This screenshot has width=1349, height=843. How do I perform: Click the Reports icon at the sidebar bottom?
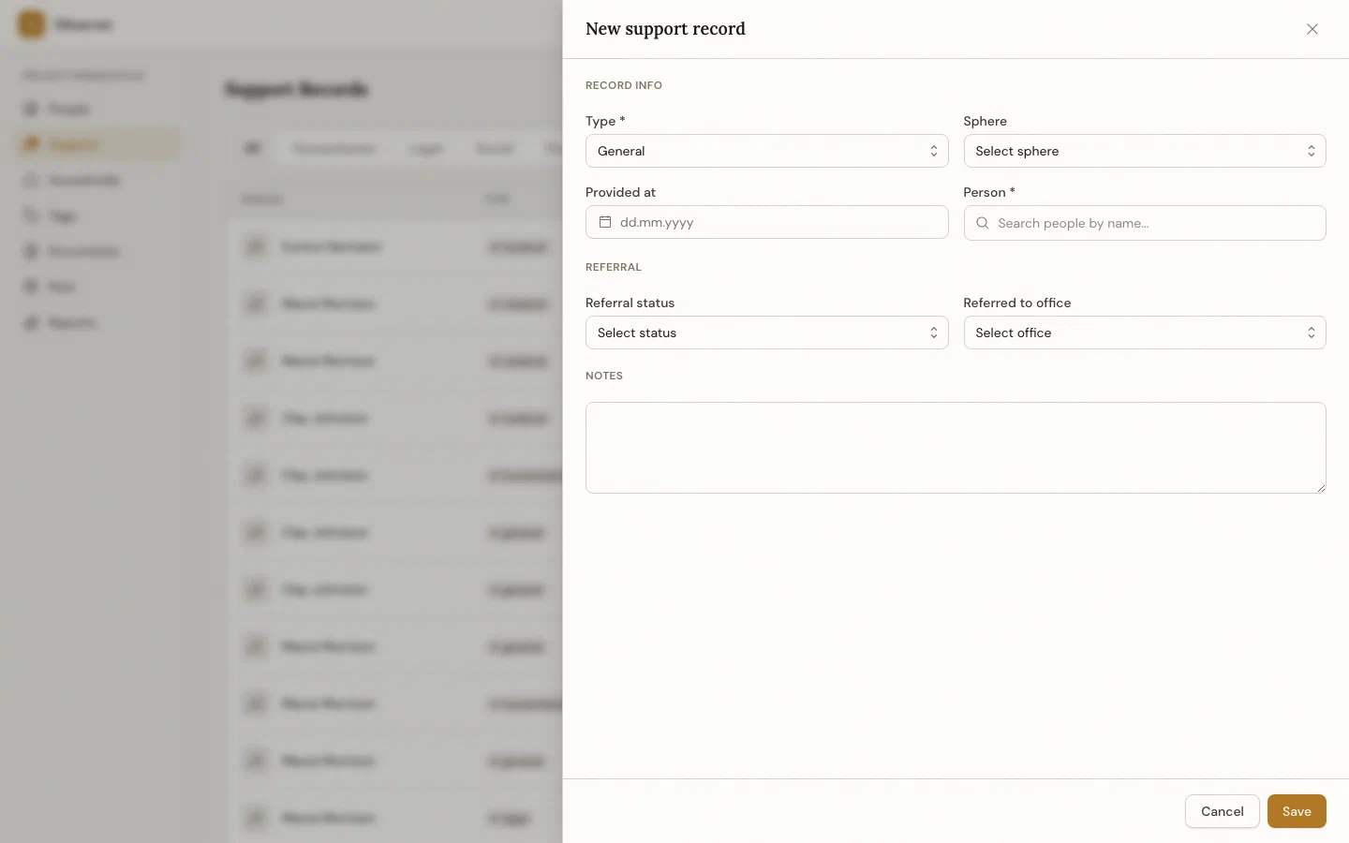tap(32, 322)
